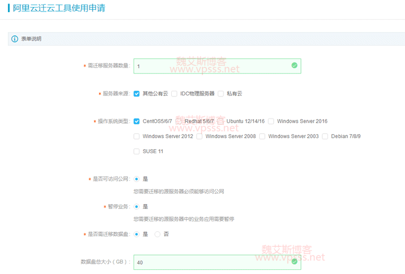The height and width of the screenshot is (274, 405).
Task: Check the IDC物理服务器 option
Action: pyautogui.click(x=174, y=93)
